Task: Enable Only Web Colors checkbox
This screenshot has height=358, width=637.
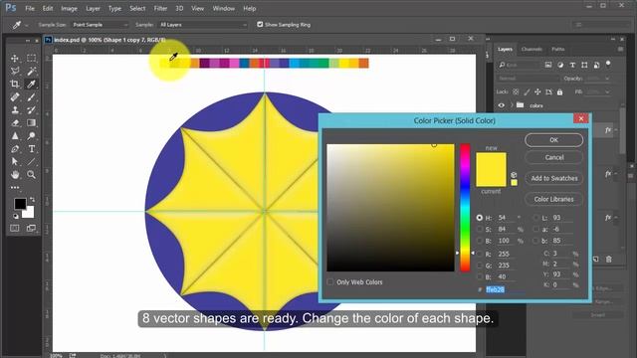Action: coord(330,281)
